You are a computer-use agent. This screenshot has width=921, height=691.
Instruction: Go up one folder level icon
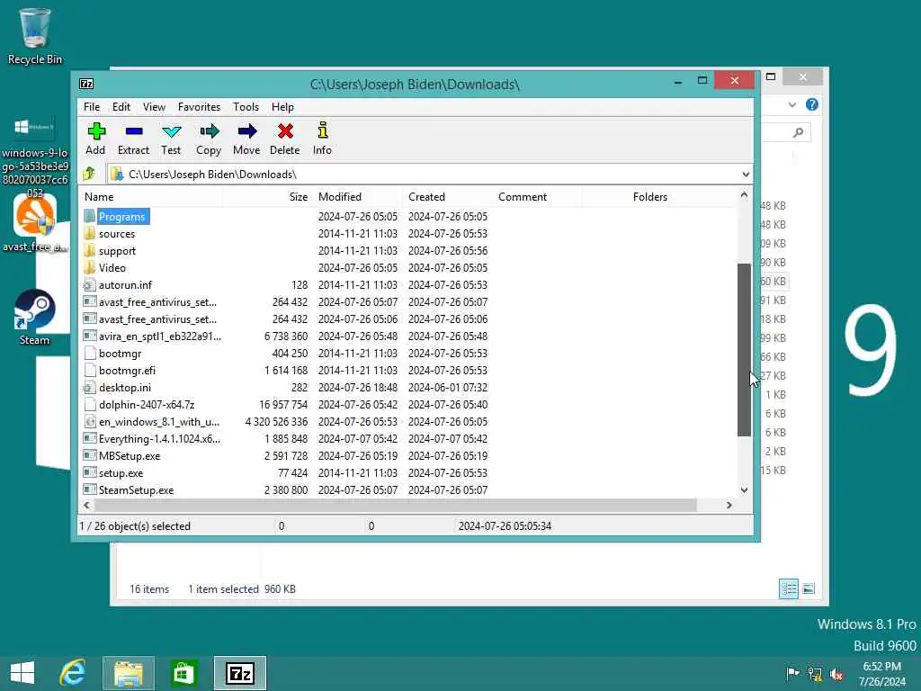point(89,174)
